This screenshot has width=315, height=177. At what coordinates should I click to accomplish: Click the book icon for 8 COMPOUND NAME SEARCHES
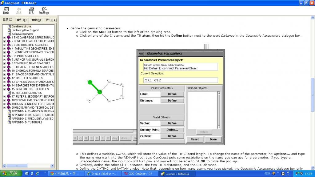pyautogui.click(x=9, y=63)
